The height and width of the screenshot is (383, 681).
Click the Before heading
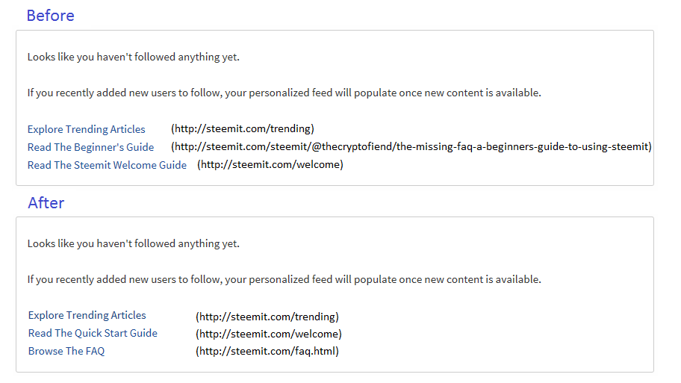pos(50,16)
